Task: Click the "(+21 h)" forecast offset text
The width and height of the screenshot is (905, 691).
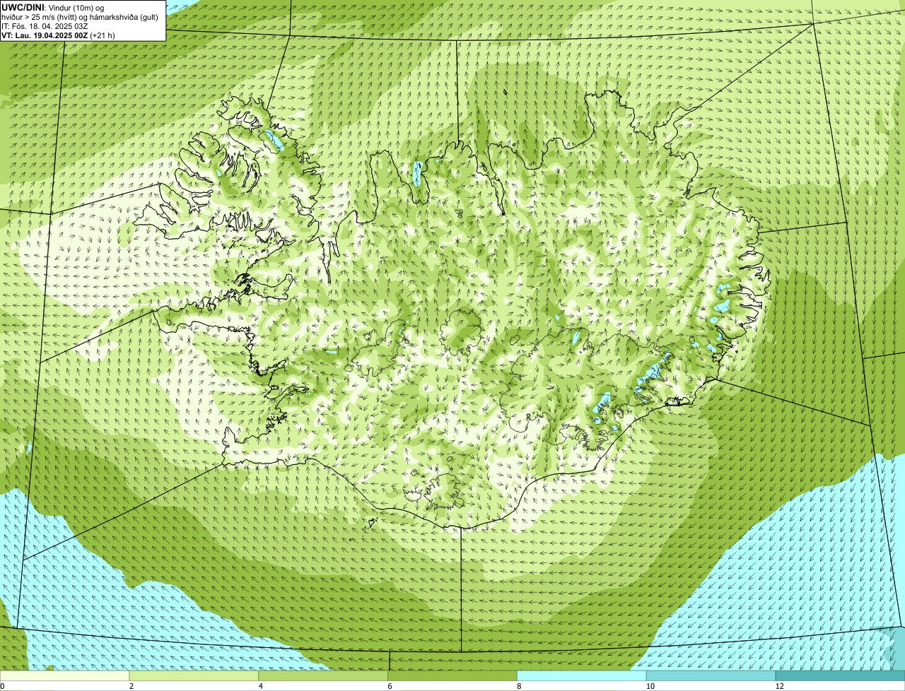Action: (x=103, y=35)
